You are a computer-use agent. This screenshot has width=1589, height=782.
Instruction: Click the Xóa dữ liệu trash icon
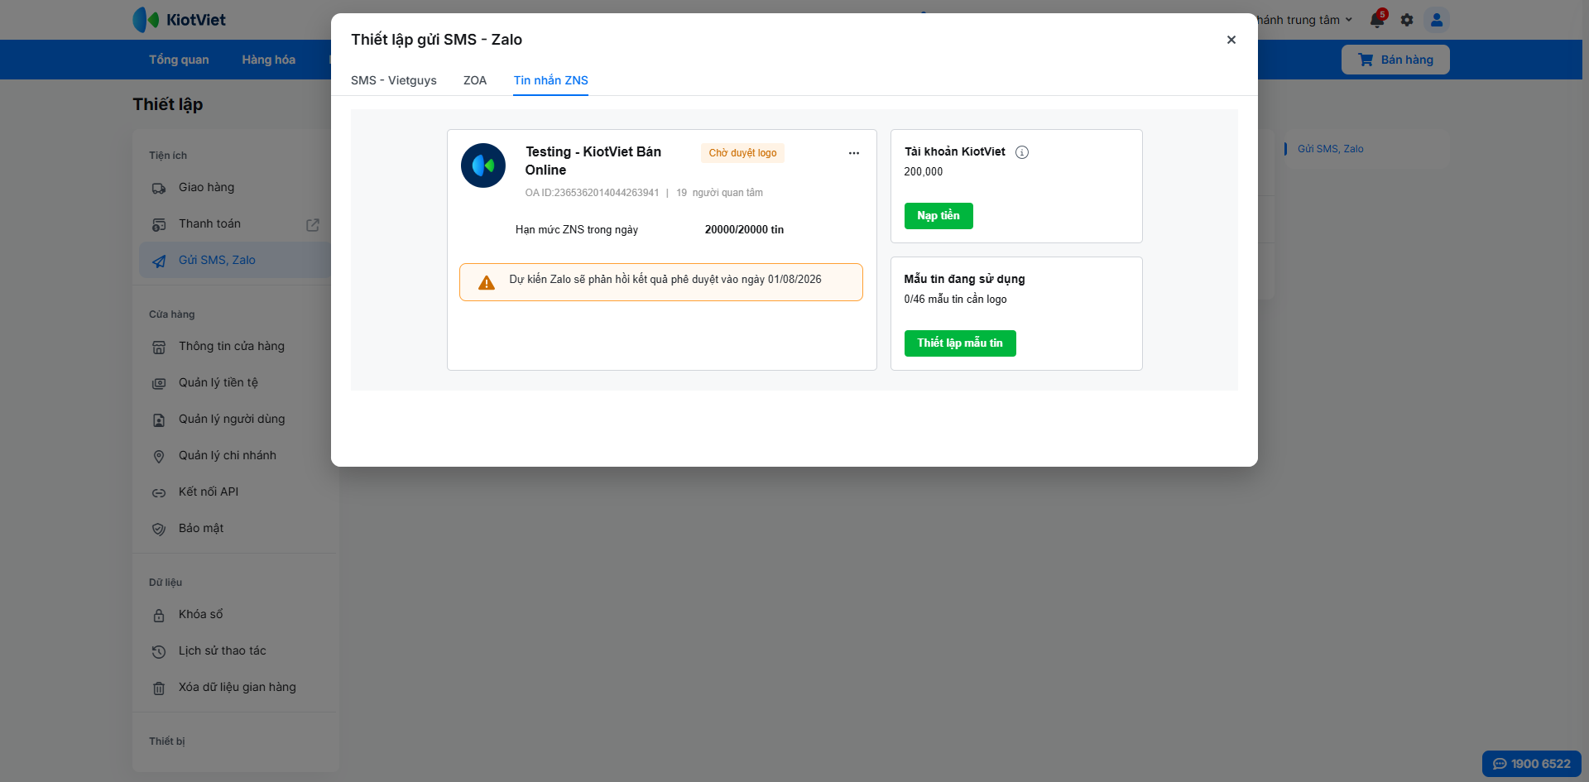click(159, 688)
